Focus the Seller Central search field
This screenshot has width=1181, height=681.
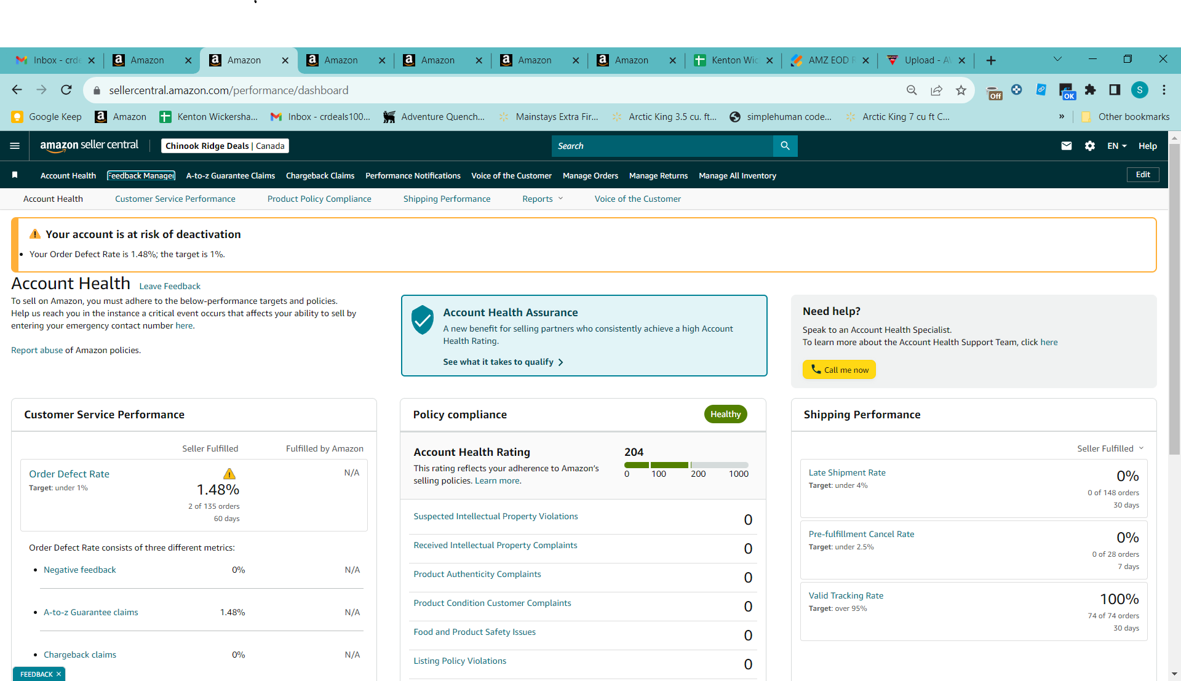(662, 146)
